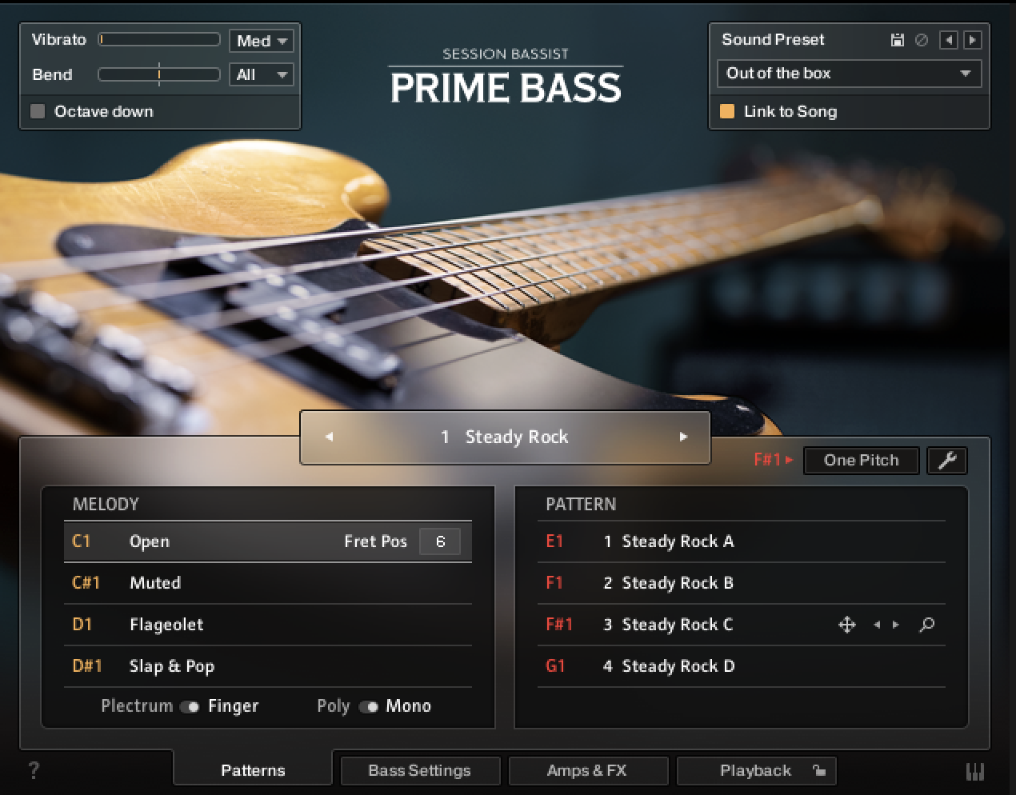This screenshot has height=795, width=1016.
Task: Open help via the question mark icon
Action: click(34, 770)
